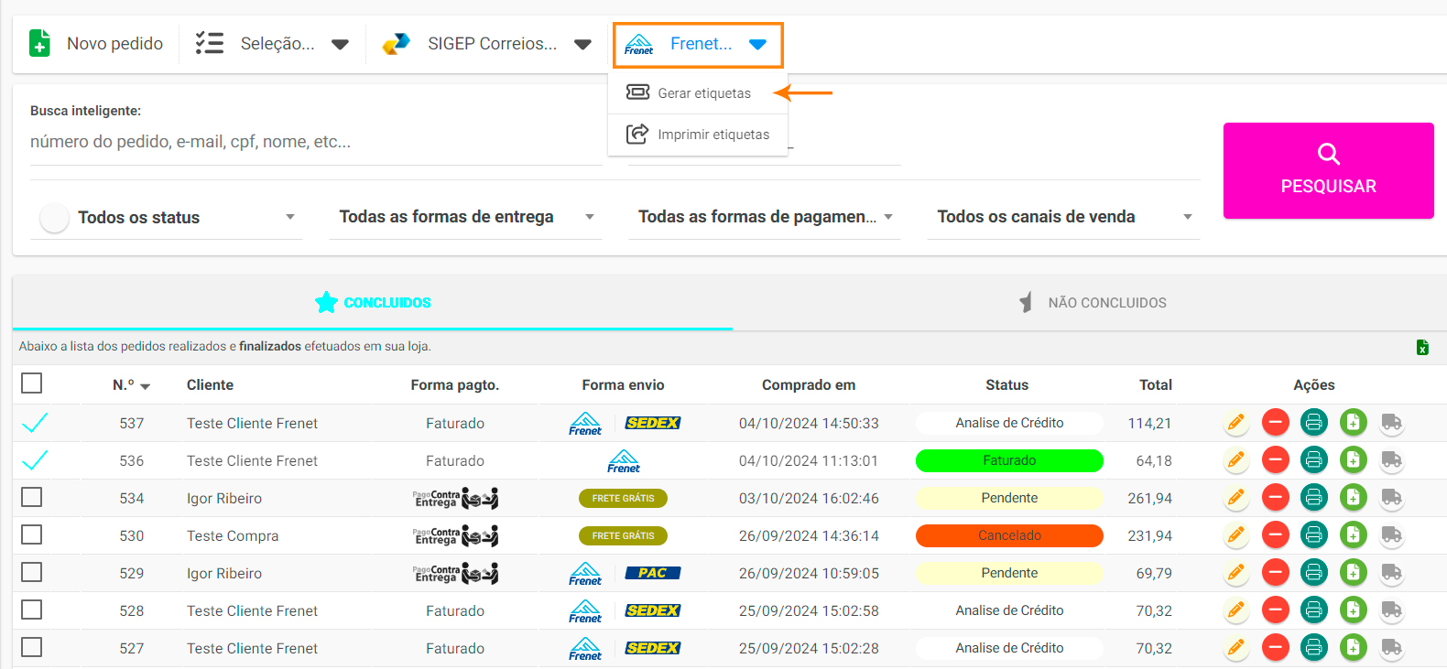Click green document-plus icon for order 537

[x=1354, y=422]
